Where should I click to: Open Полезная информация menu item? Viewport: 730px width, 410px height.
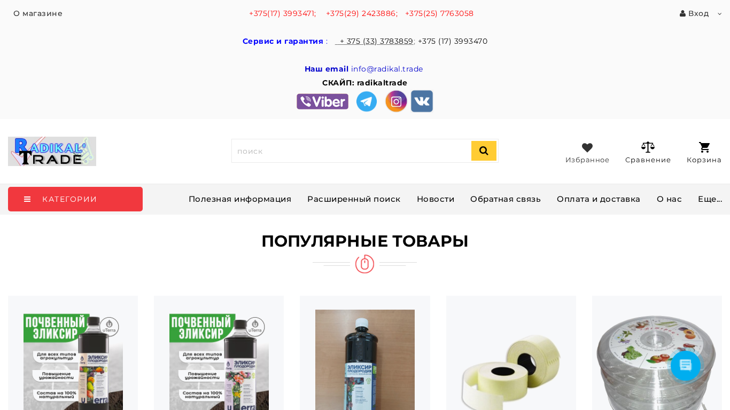240,199
